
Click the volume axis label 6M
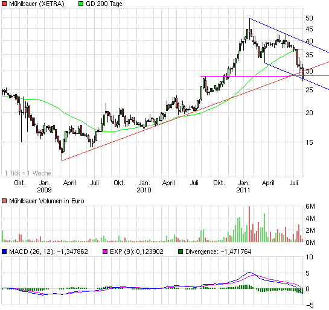310,206
